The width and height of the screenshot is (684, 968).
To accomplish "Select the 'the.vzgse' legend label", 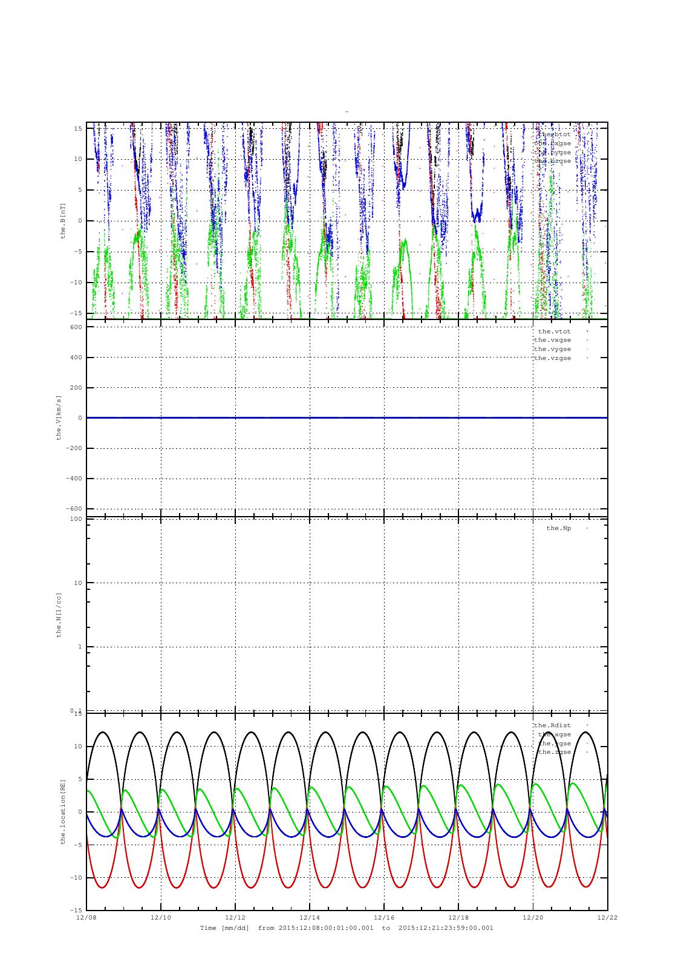I will (552, 358).
